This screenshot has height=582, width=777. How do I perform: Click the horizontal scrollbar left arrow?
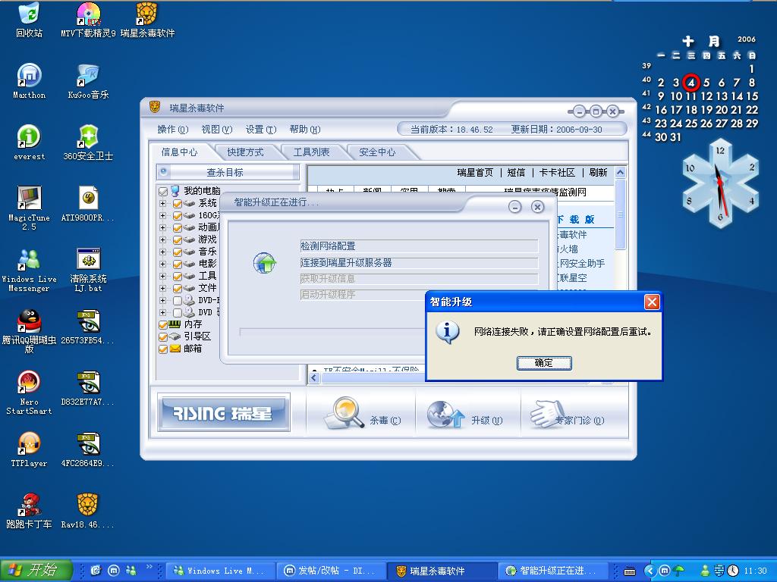[313, 378]
